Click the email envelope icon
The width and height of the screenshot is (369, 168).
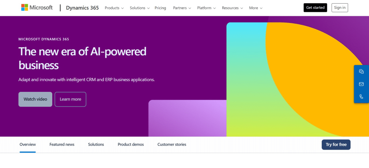tap(361, 84)
